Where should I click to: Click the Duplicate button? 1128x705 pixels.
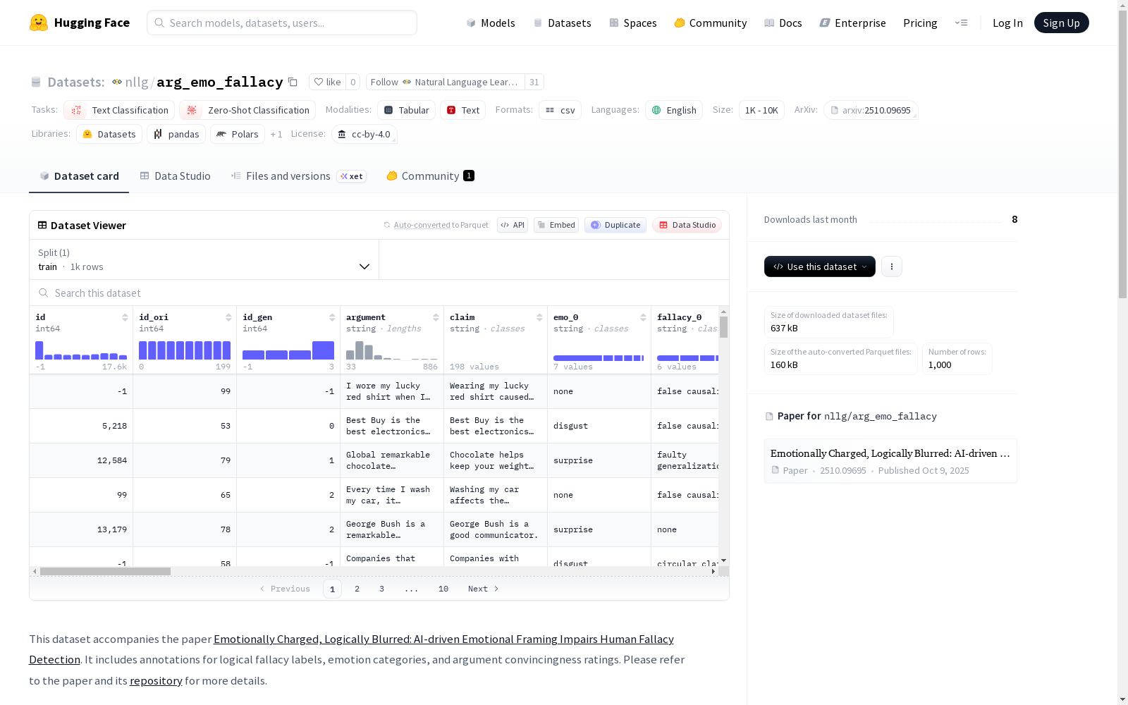(x=615, y=225)
